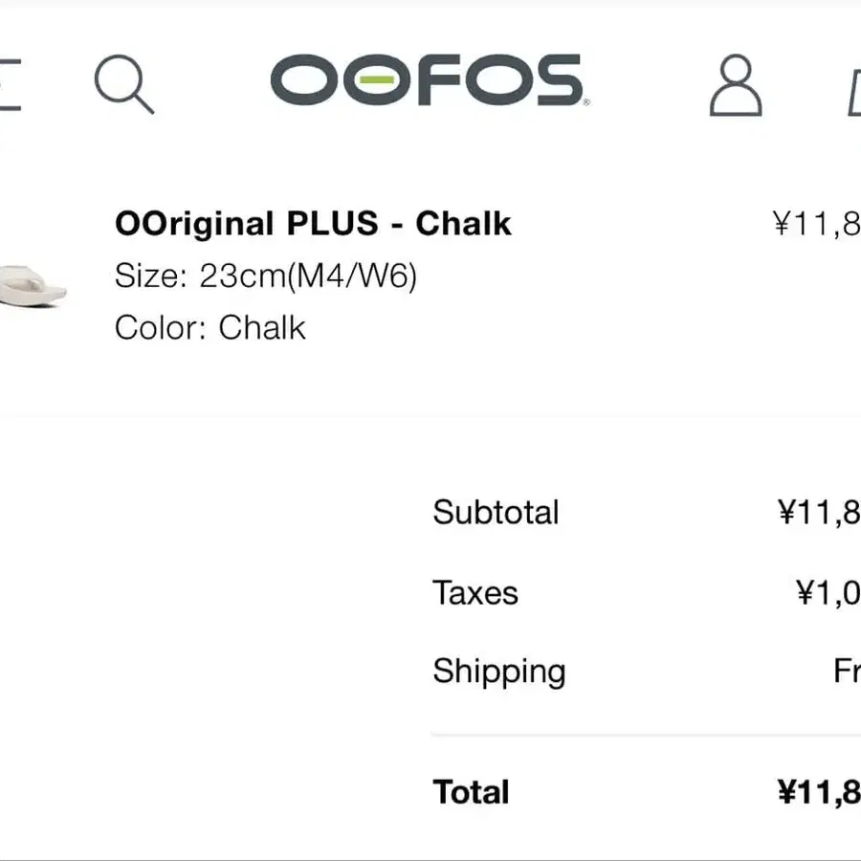Click the Shipping label
This screenshot has width=861, height=861.
click(x=498, y=672)
